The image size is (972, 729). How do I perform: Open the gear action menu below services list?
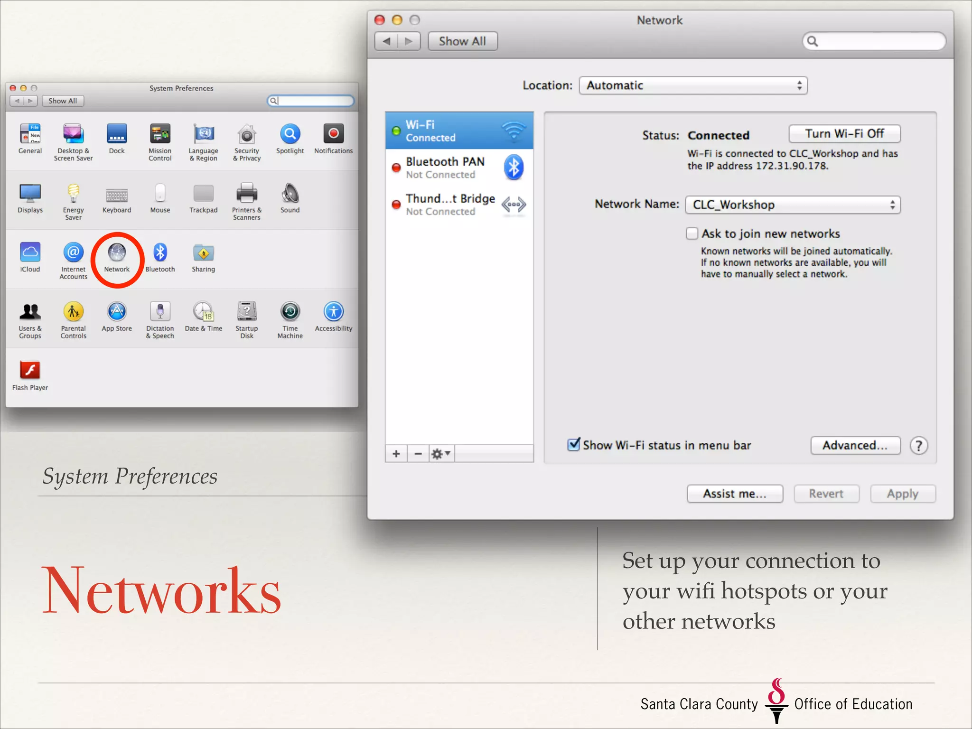coord(441,454)
